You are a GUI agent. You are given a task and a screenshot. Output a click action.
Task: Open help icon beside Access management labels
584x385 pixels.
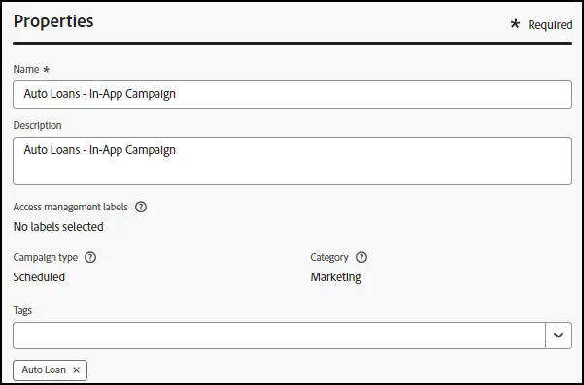point(141,207)
